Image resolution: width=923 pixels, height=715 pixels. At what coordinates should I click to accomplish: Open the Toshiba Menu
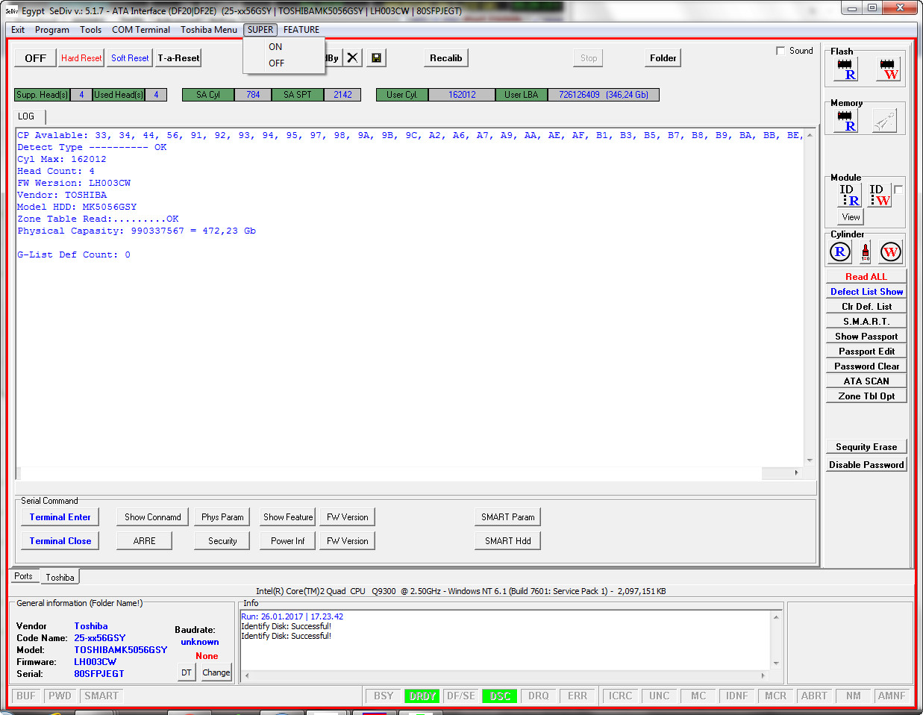tap(209, 30)
